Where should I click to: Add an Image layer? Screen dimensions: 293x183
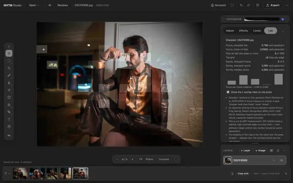click(260, 151)
